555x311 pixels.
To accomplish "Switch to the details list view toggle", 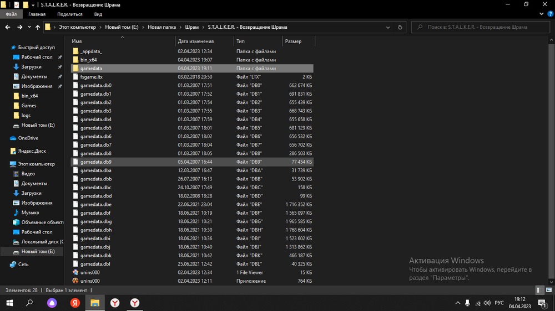I will (x=538, y=290).
